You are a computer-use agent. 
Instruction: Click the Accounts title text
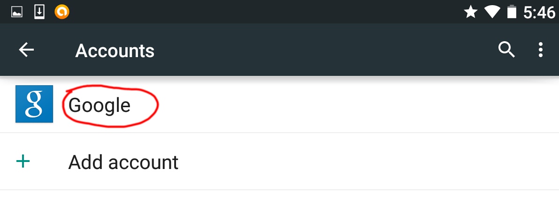point(115,51)
